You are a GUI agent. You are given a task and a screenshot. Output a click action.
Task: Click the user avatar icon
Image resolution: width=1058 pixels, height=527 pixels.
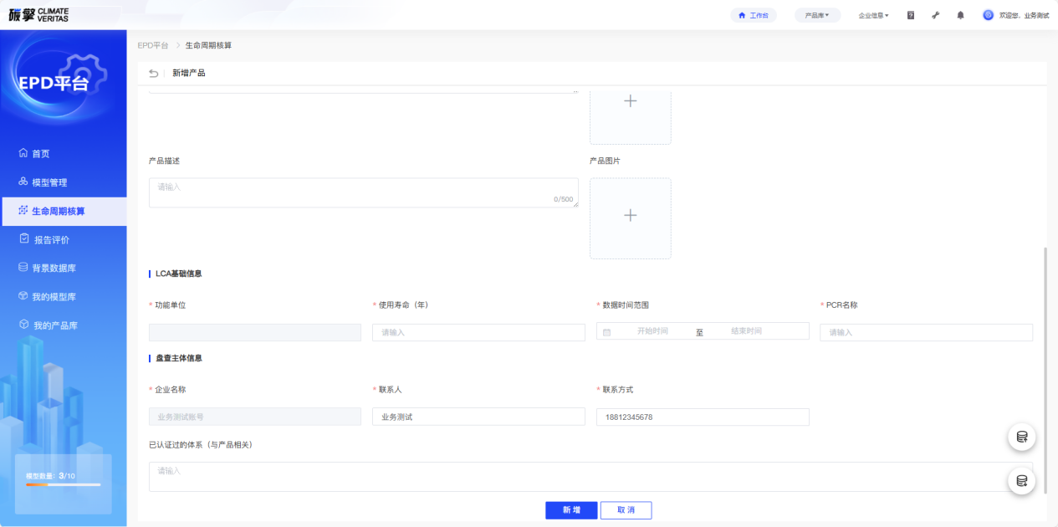pos(988,15)
